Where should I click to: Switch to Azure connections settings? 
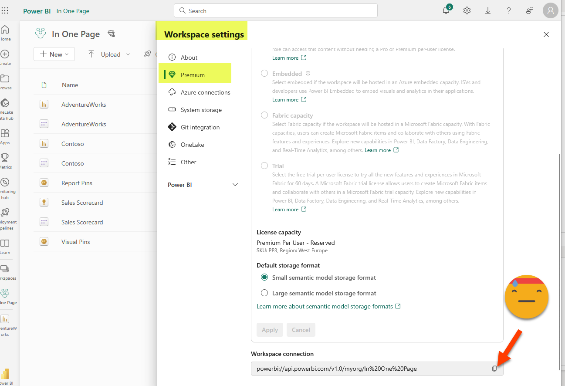(x=205, y=92)
